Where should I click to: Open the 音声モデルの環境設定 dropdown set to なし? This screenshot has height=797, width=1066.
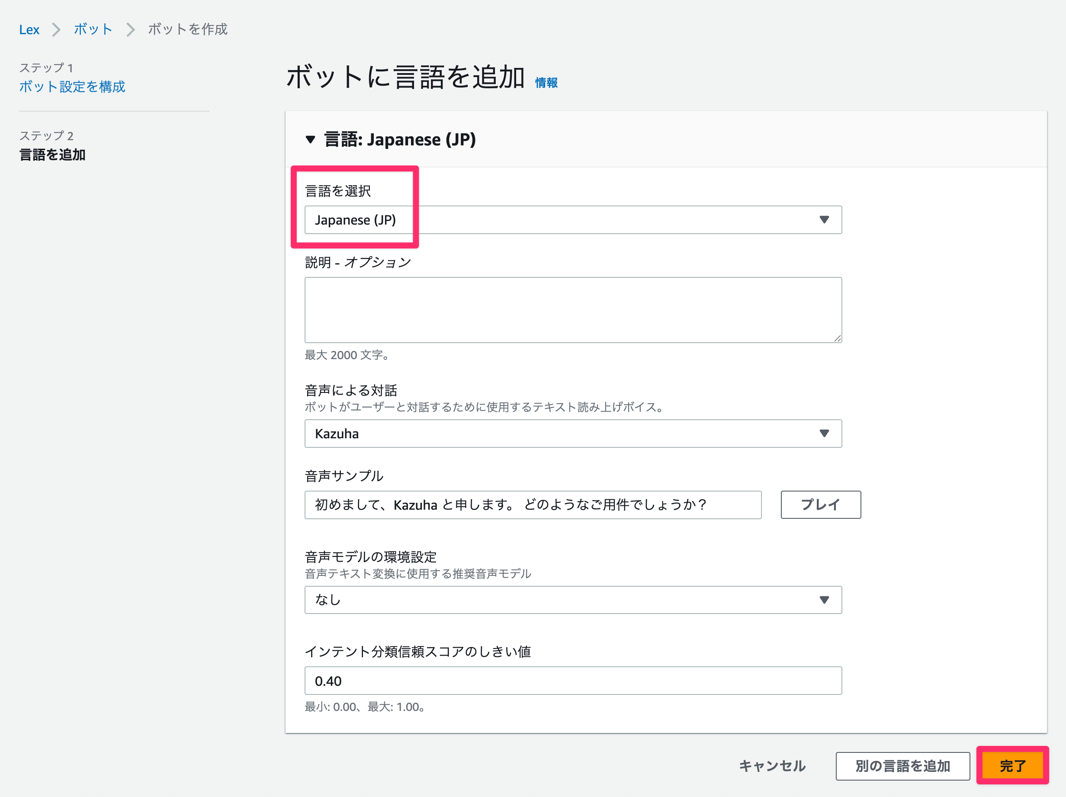(572, 600)
